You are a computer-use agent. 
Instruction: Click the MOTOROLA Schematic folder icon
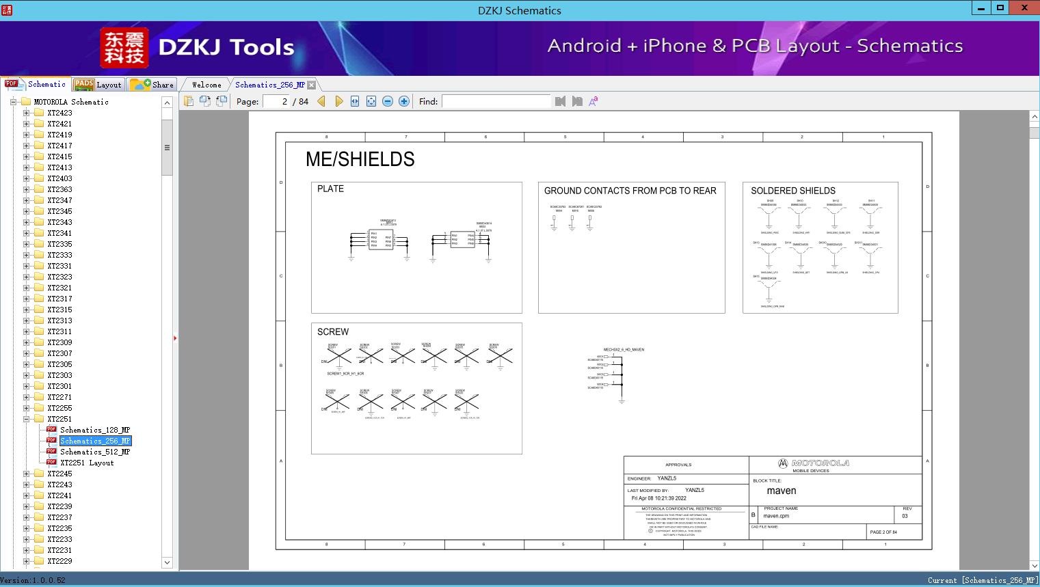coord(26,102)
